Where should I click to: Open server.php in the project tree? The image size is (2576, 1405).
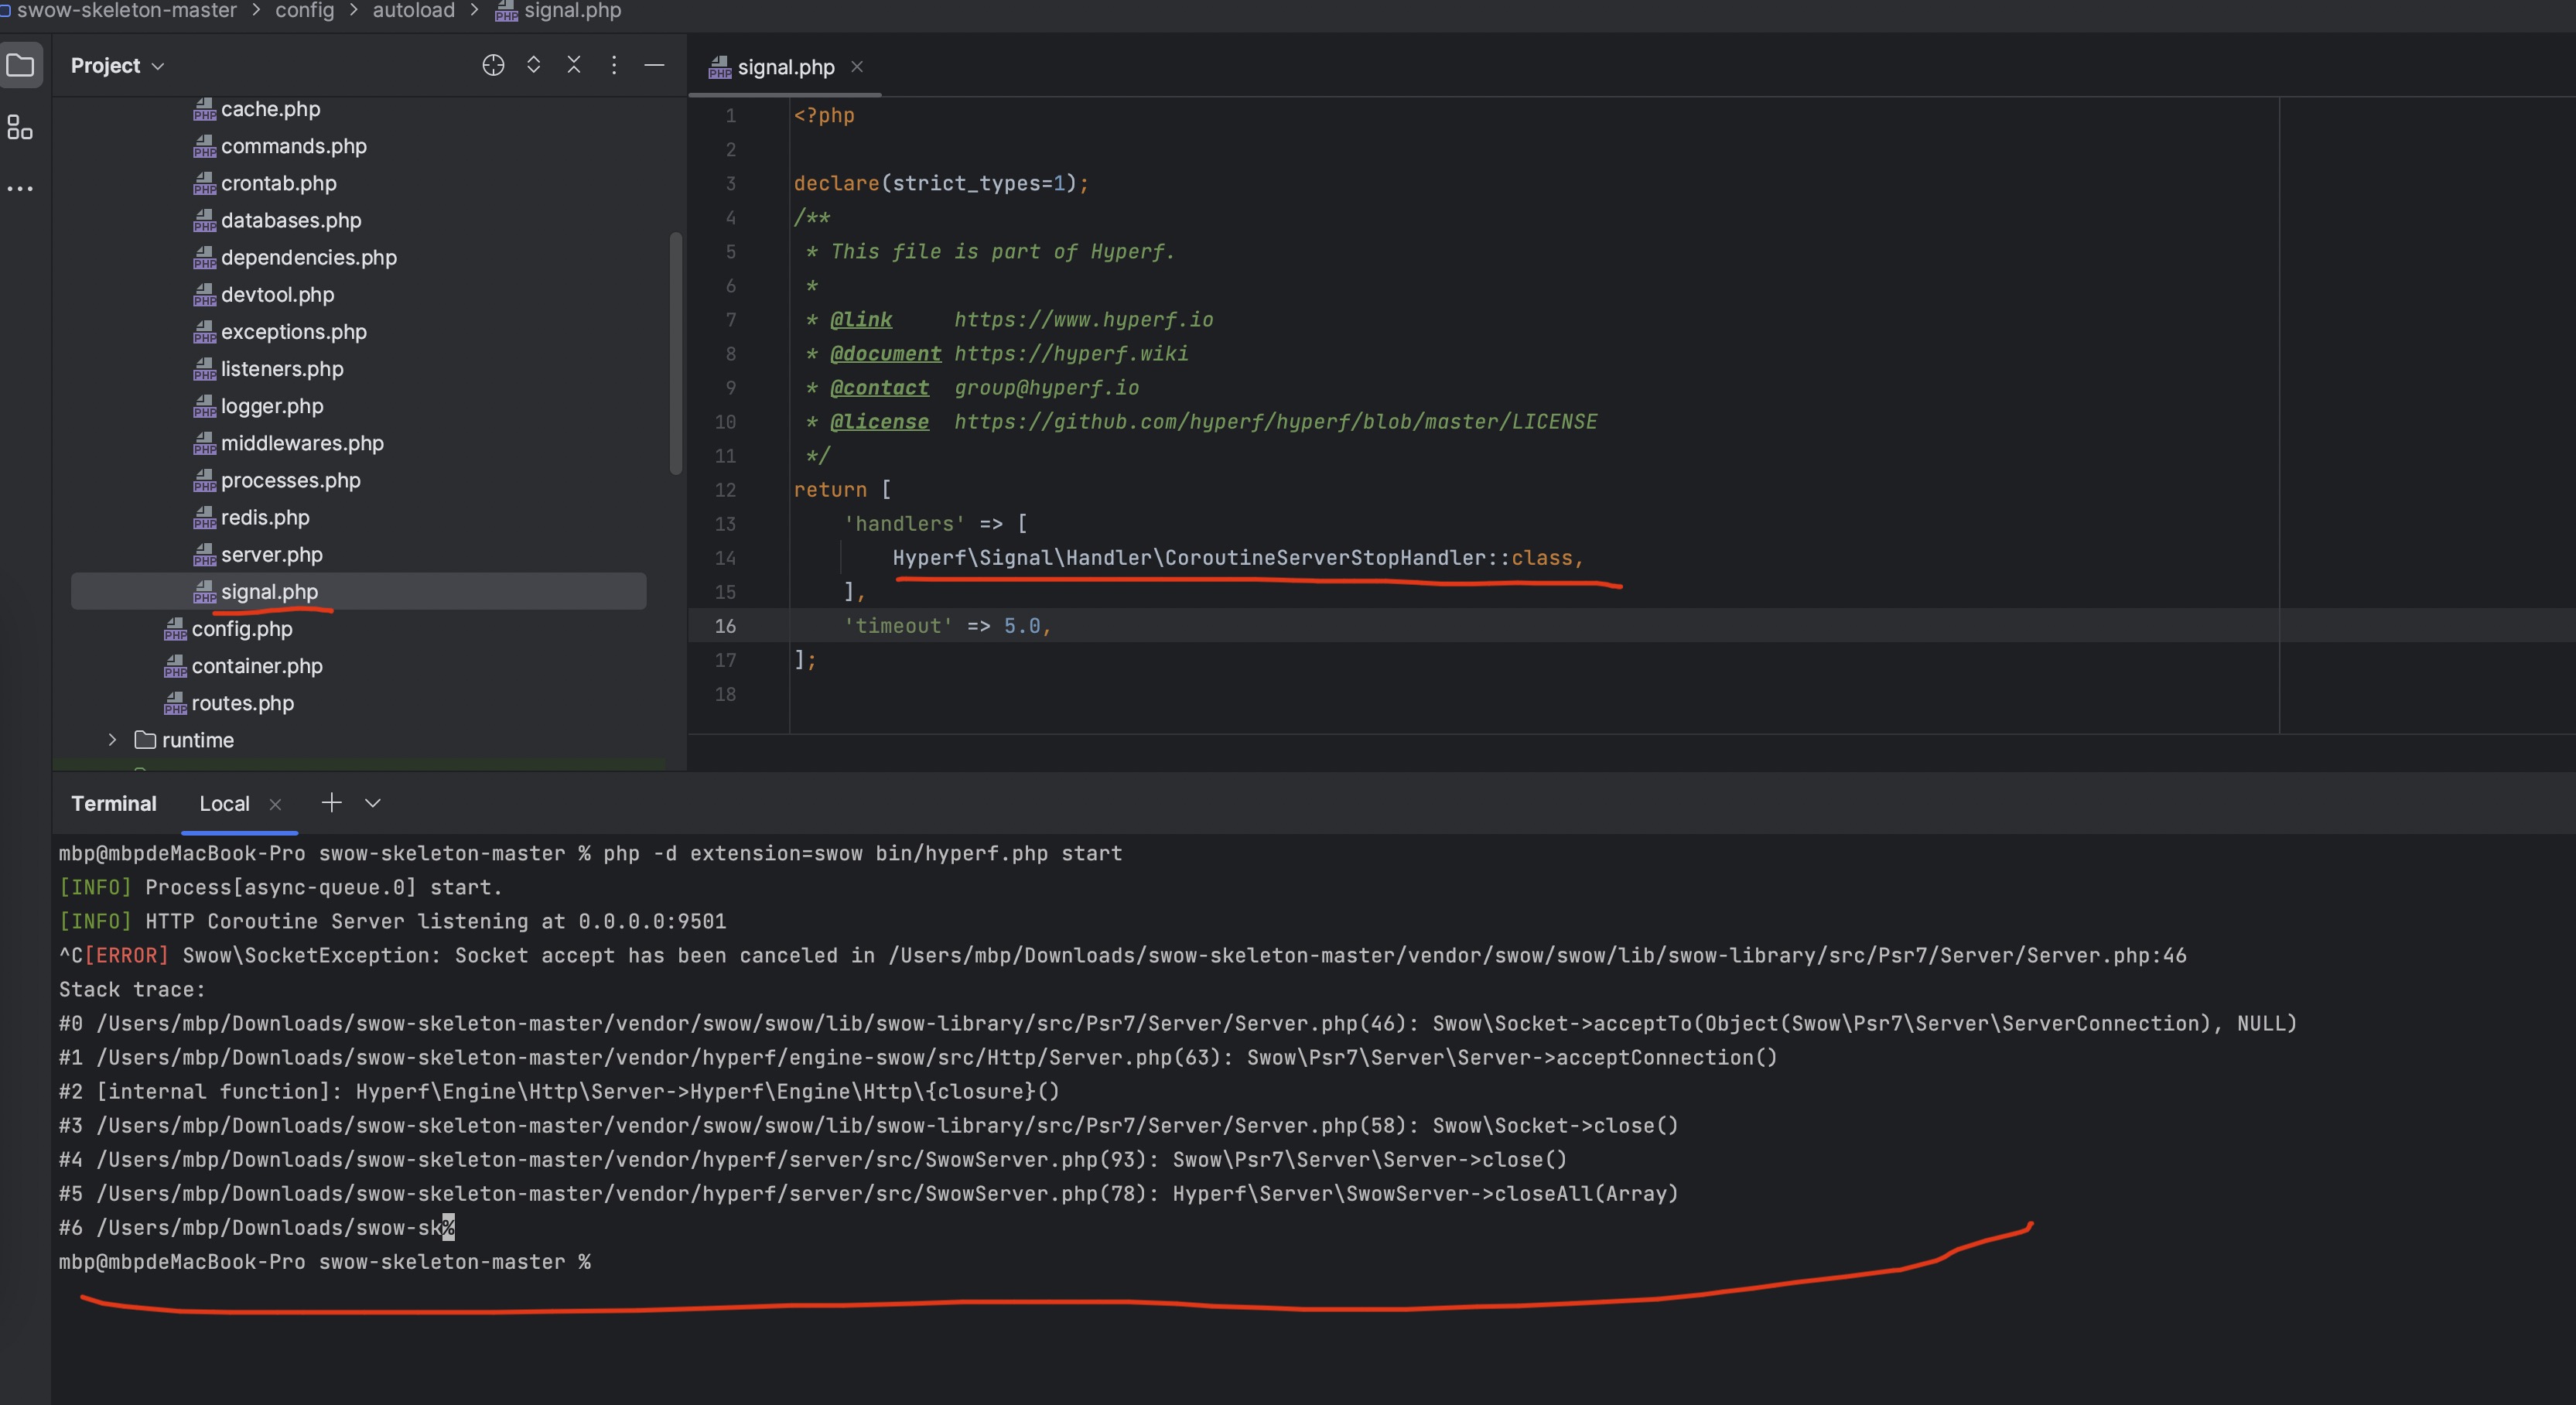[271, 555]
